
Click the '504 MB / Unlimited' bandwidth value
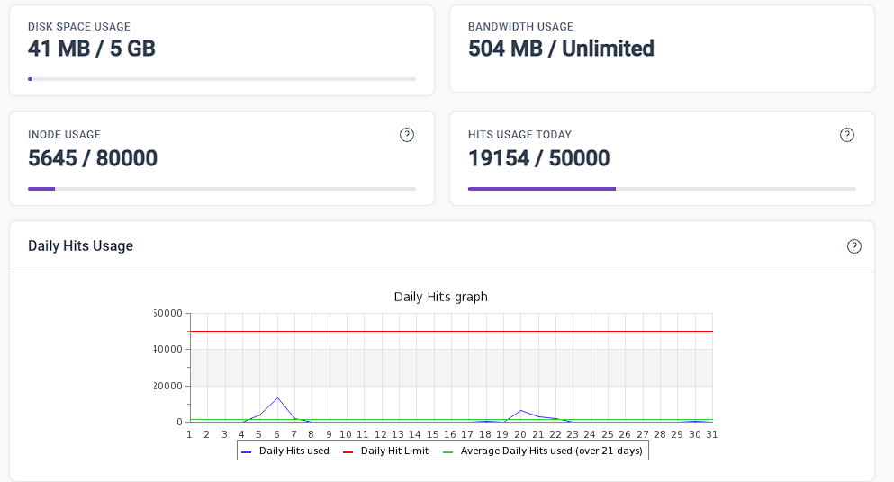click(x=561, y=49)
